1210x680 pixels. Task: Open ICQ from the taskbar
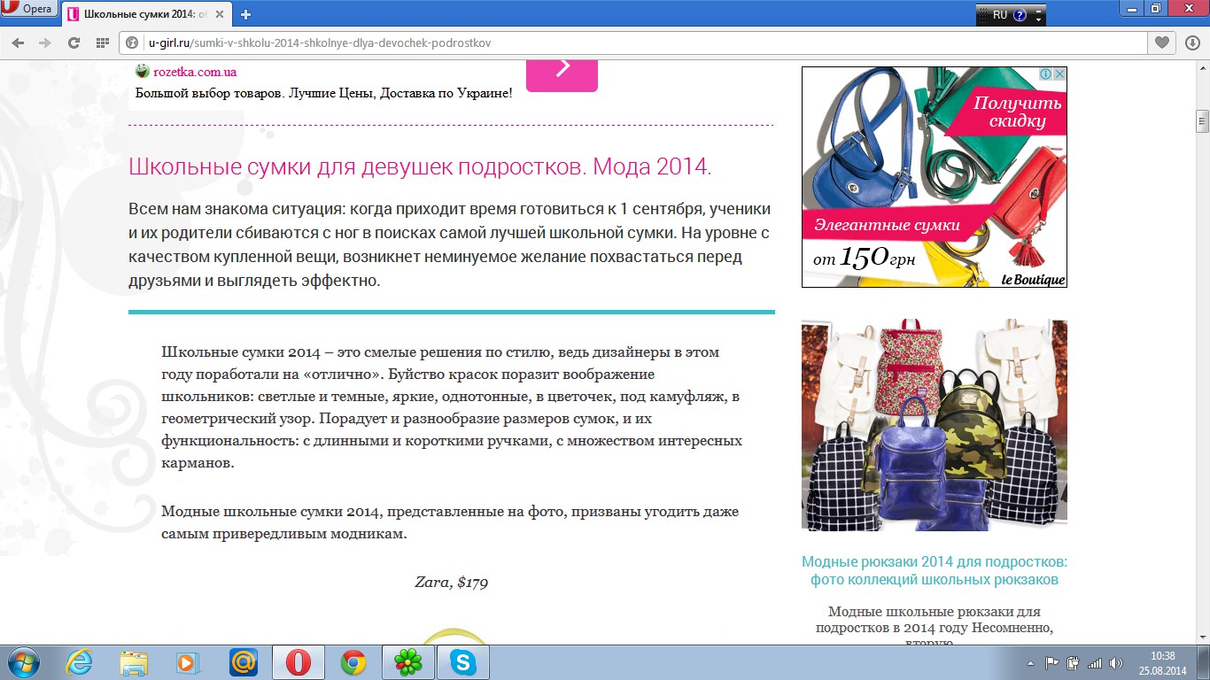pyautogui.click(x=407, y=662)
